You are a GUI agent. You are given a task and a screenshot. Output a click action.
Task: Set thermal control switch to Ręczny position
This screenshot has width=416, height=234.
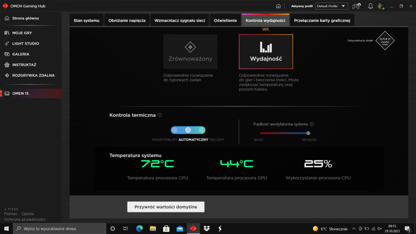(x=202, y=130)
